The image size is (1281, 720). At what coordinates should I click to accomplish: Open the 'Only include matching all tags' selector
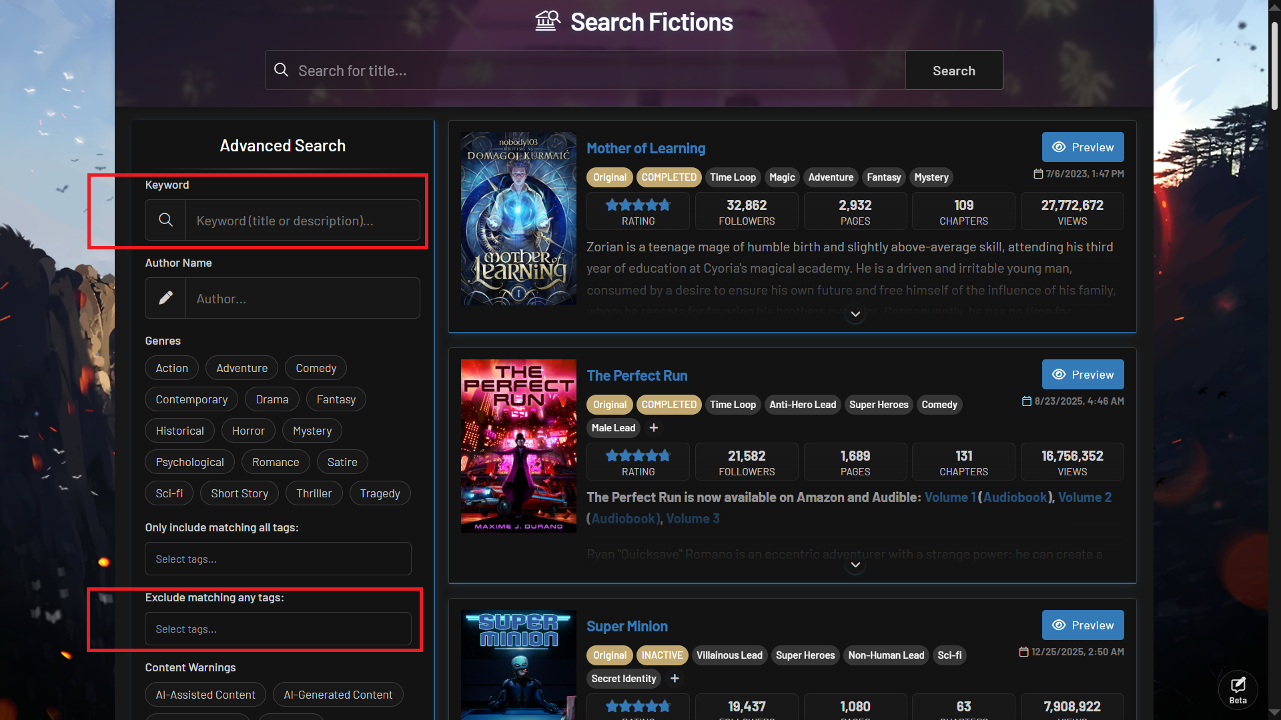(278, 559)
